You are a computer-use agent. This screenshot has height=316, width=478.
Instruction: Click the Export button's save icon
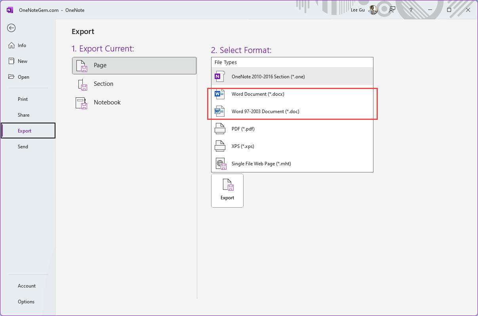point(228,185)
